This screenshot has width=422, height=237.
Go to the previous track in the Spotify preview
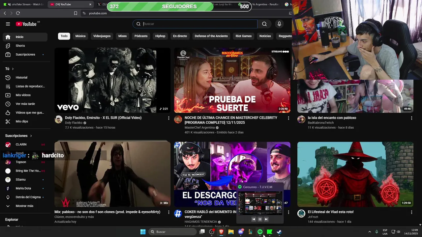pyautogui.click(x=254, y=219)
